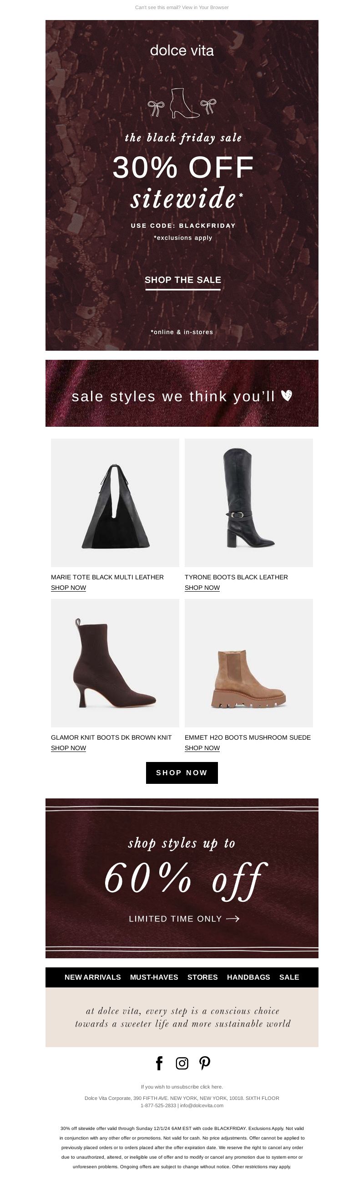Click the arrow next to Limited Time Only
This screenshot has height=1181, width=364.
pyautogui.click(x=233, y=918)
